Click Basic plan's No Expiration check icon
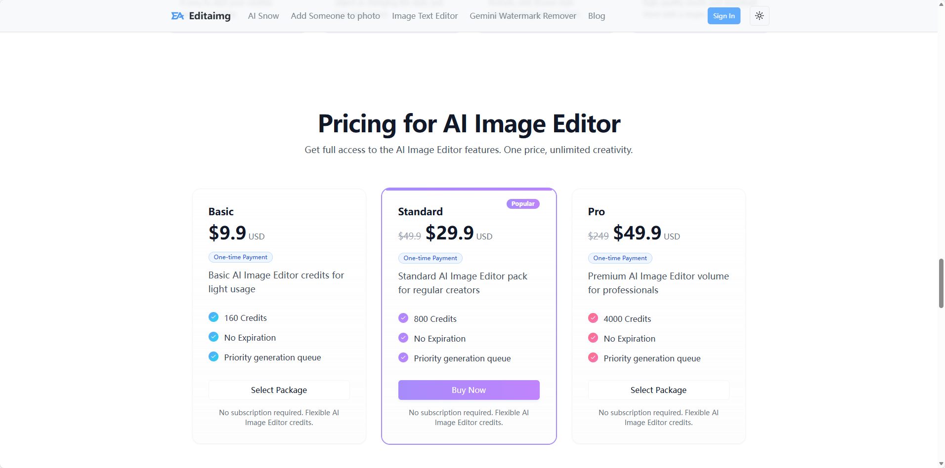The height and width of the screenshot is (468, 945). pyautogui.click(x=214, y=337)
